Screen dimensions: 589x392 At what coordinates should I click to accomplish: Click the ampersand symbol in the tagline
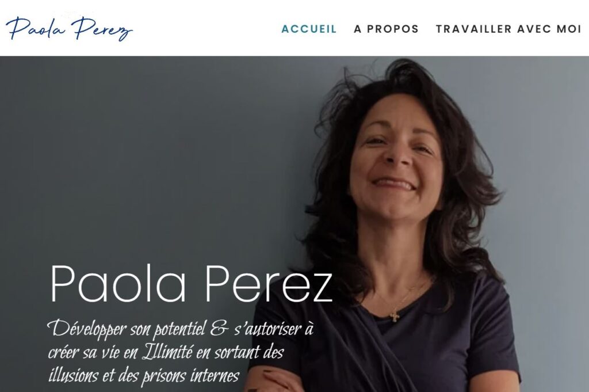[x=219, y=329]
